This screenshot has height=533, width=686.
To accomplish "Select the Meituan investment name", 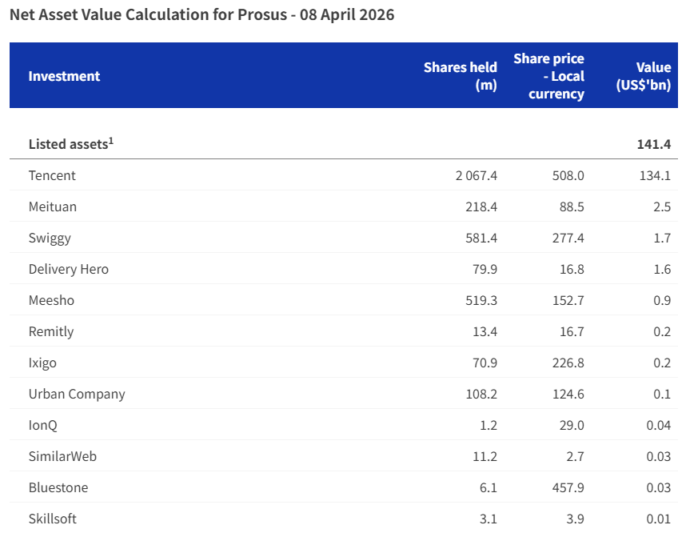I will tap(53, 206).
